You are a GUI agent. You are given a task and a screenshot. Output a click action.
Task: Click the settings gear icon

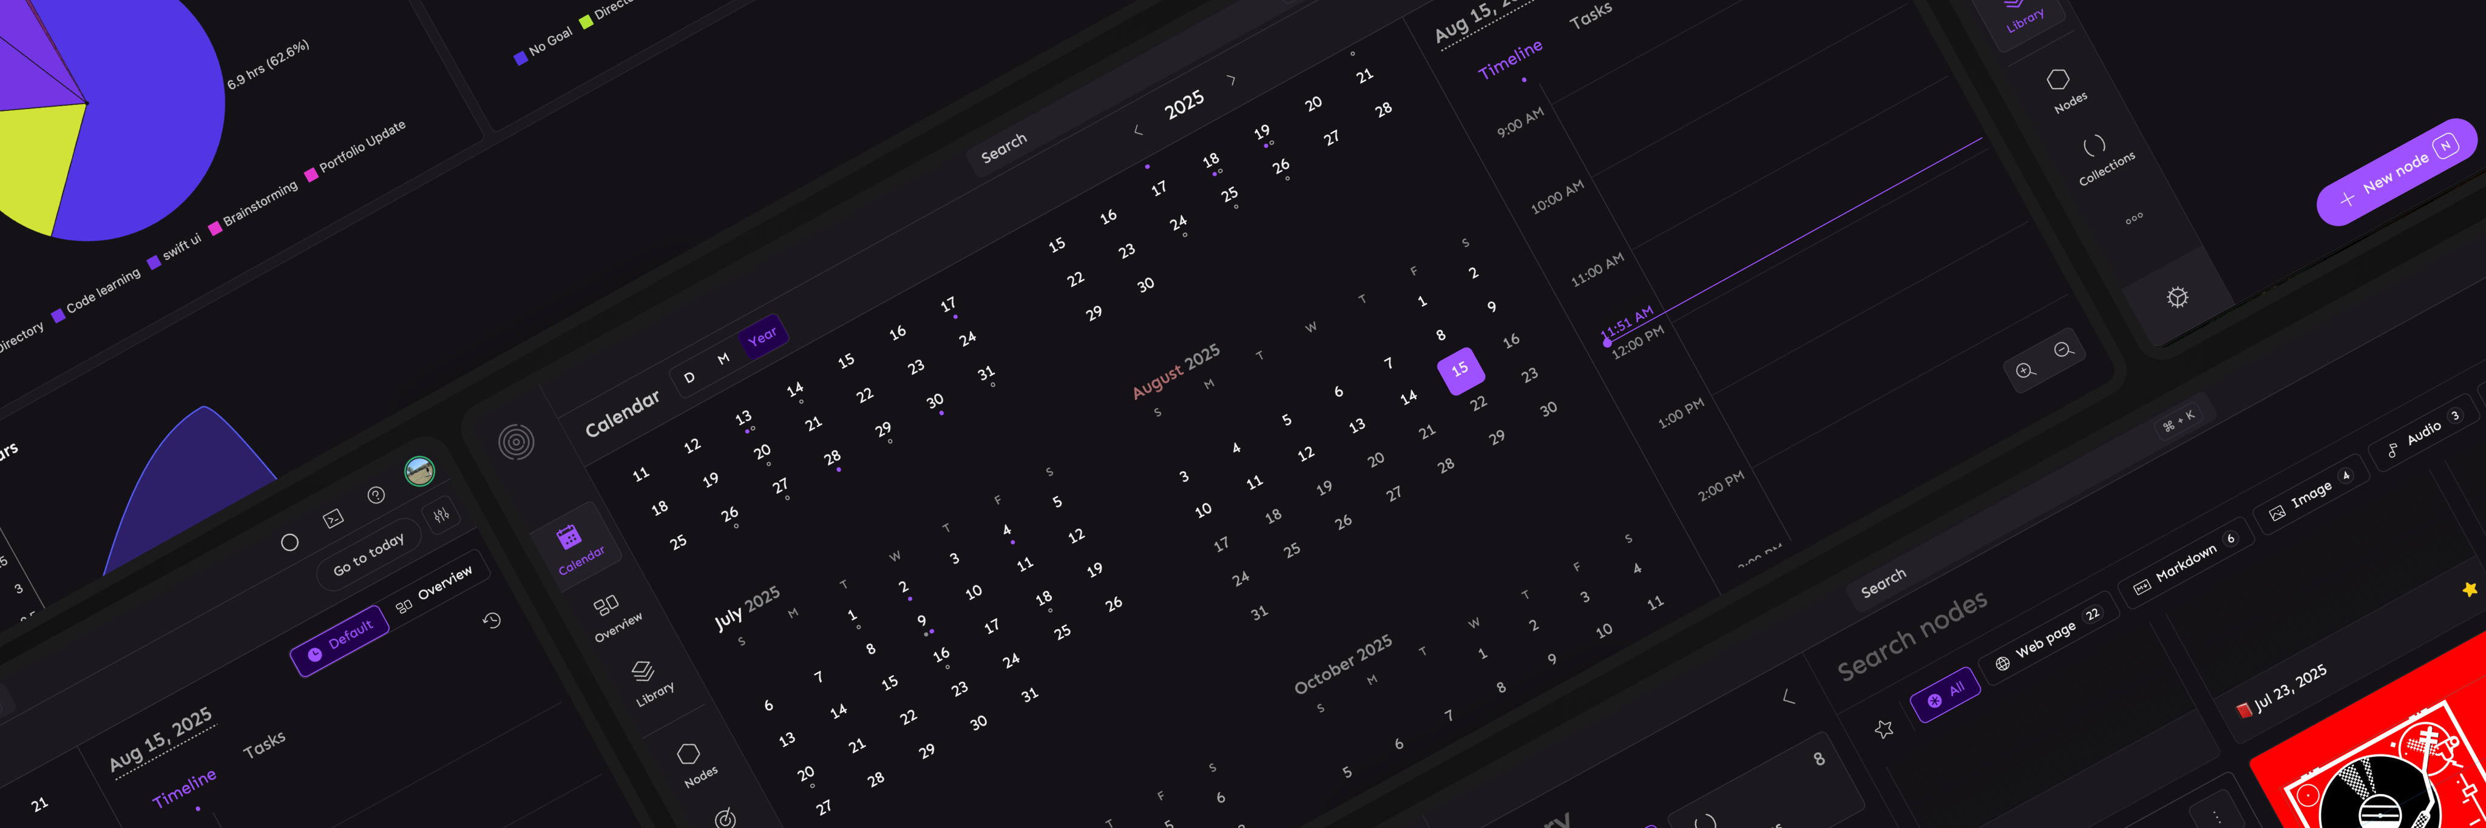pyautogui.click(x=2177, y=297)
